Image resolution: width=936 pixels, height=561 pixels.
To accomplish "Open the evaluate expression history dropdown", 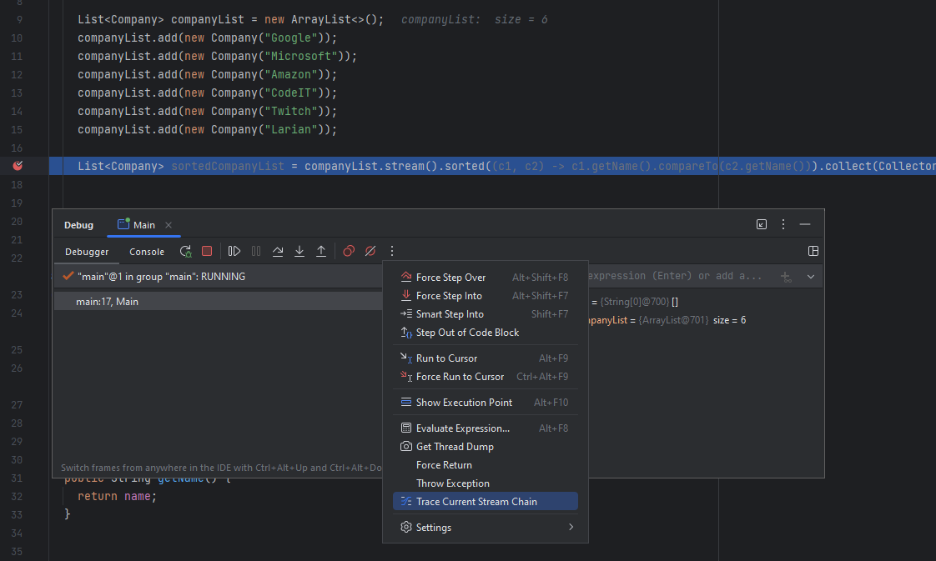I will [810, 277].
